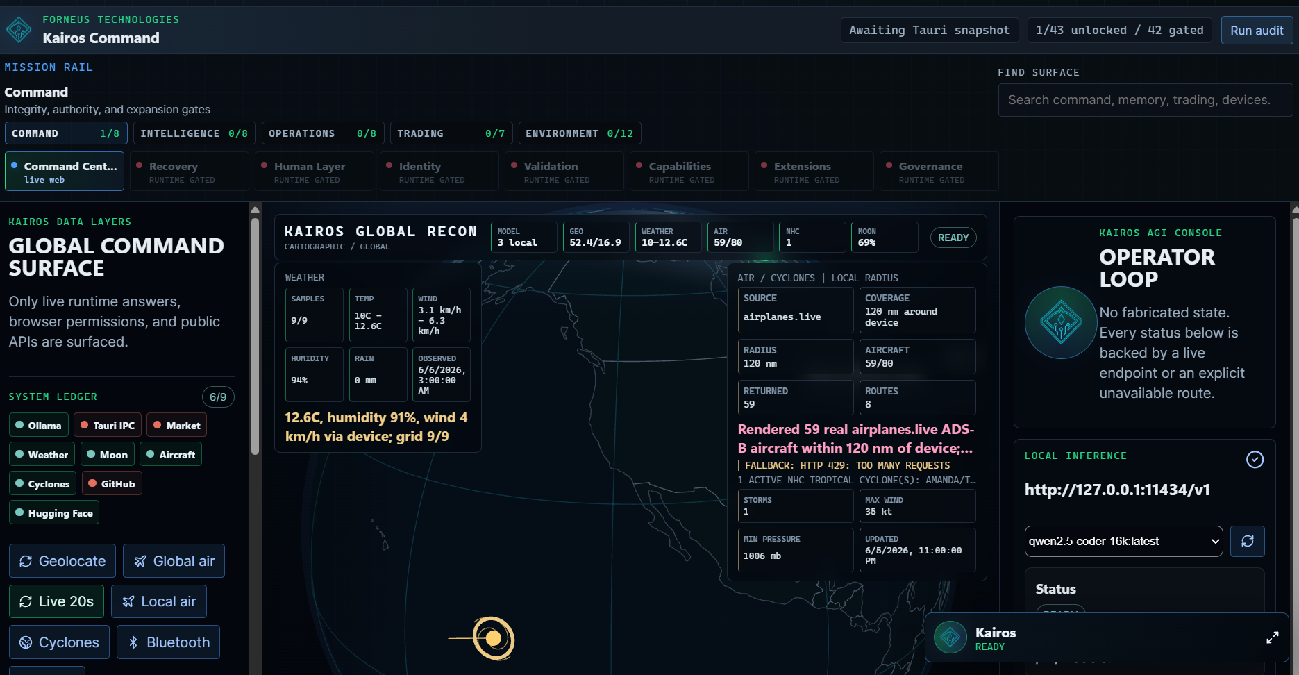
Task: Click the COVERAGE 120 nm around device cell
Action: (x=917, y=310)
